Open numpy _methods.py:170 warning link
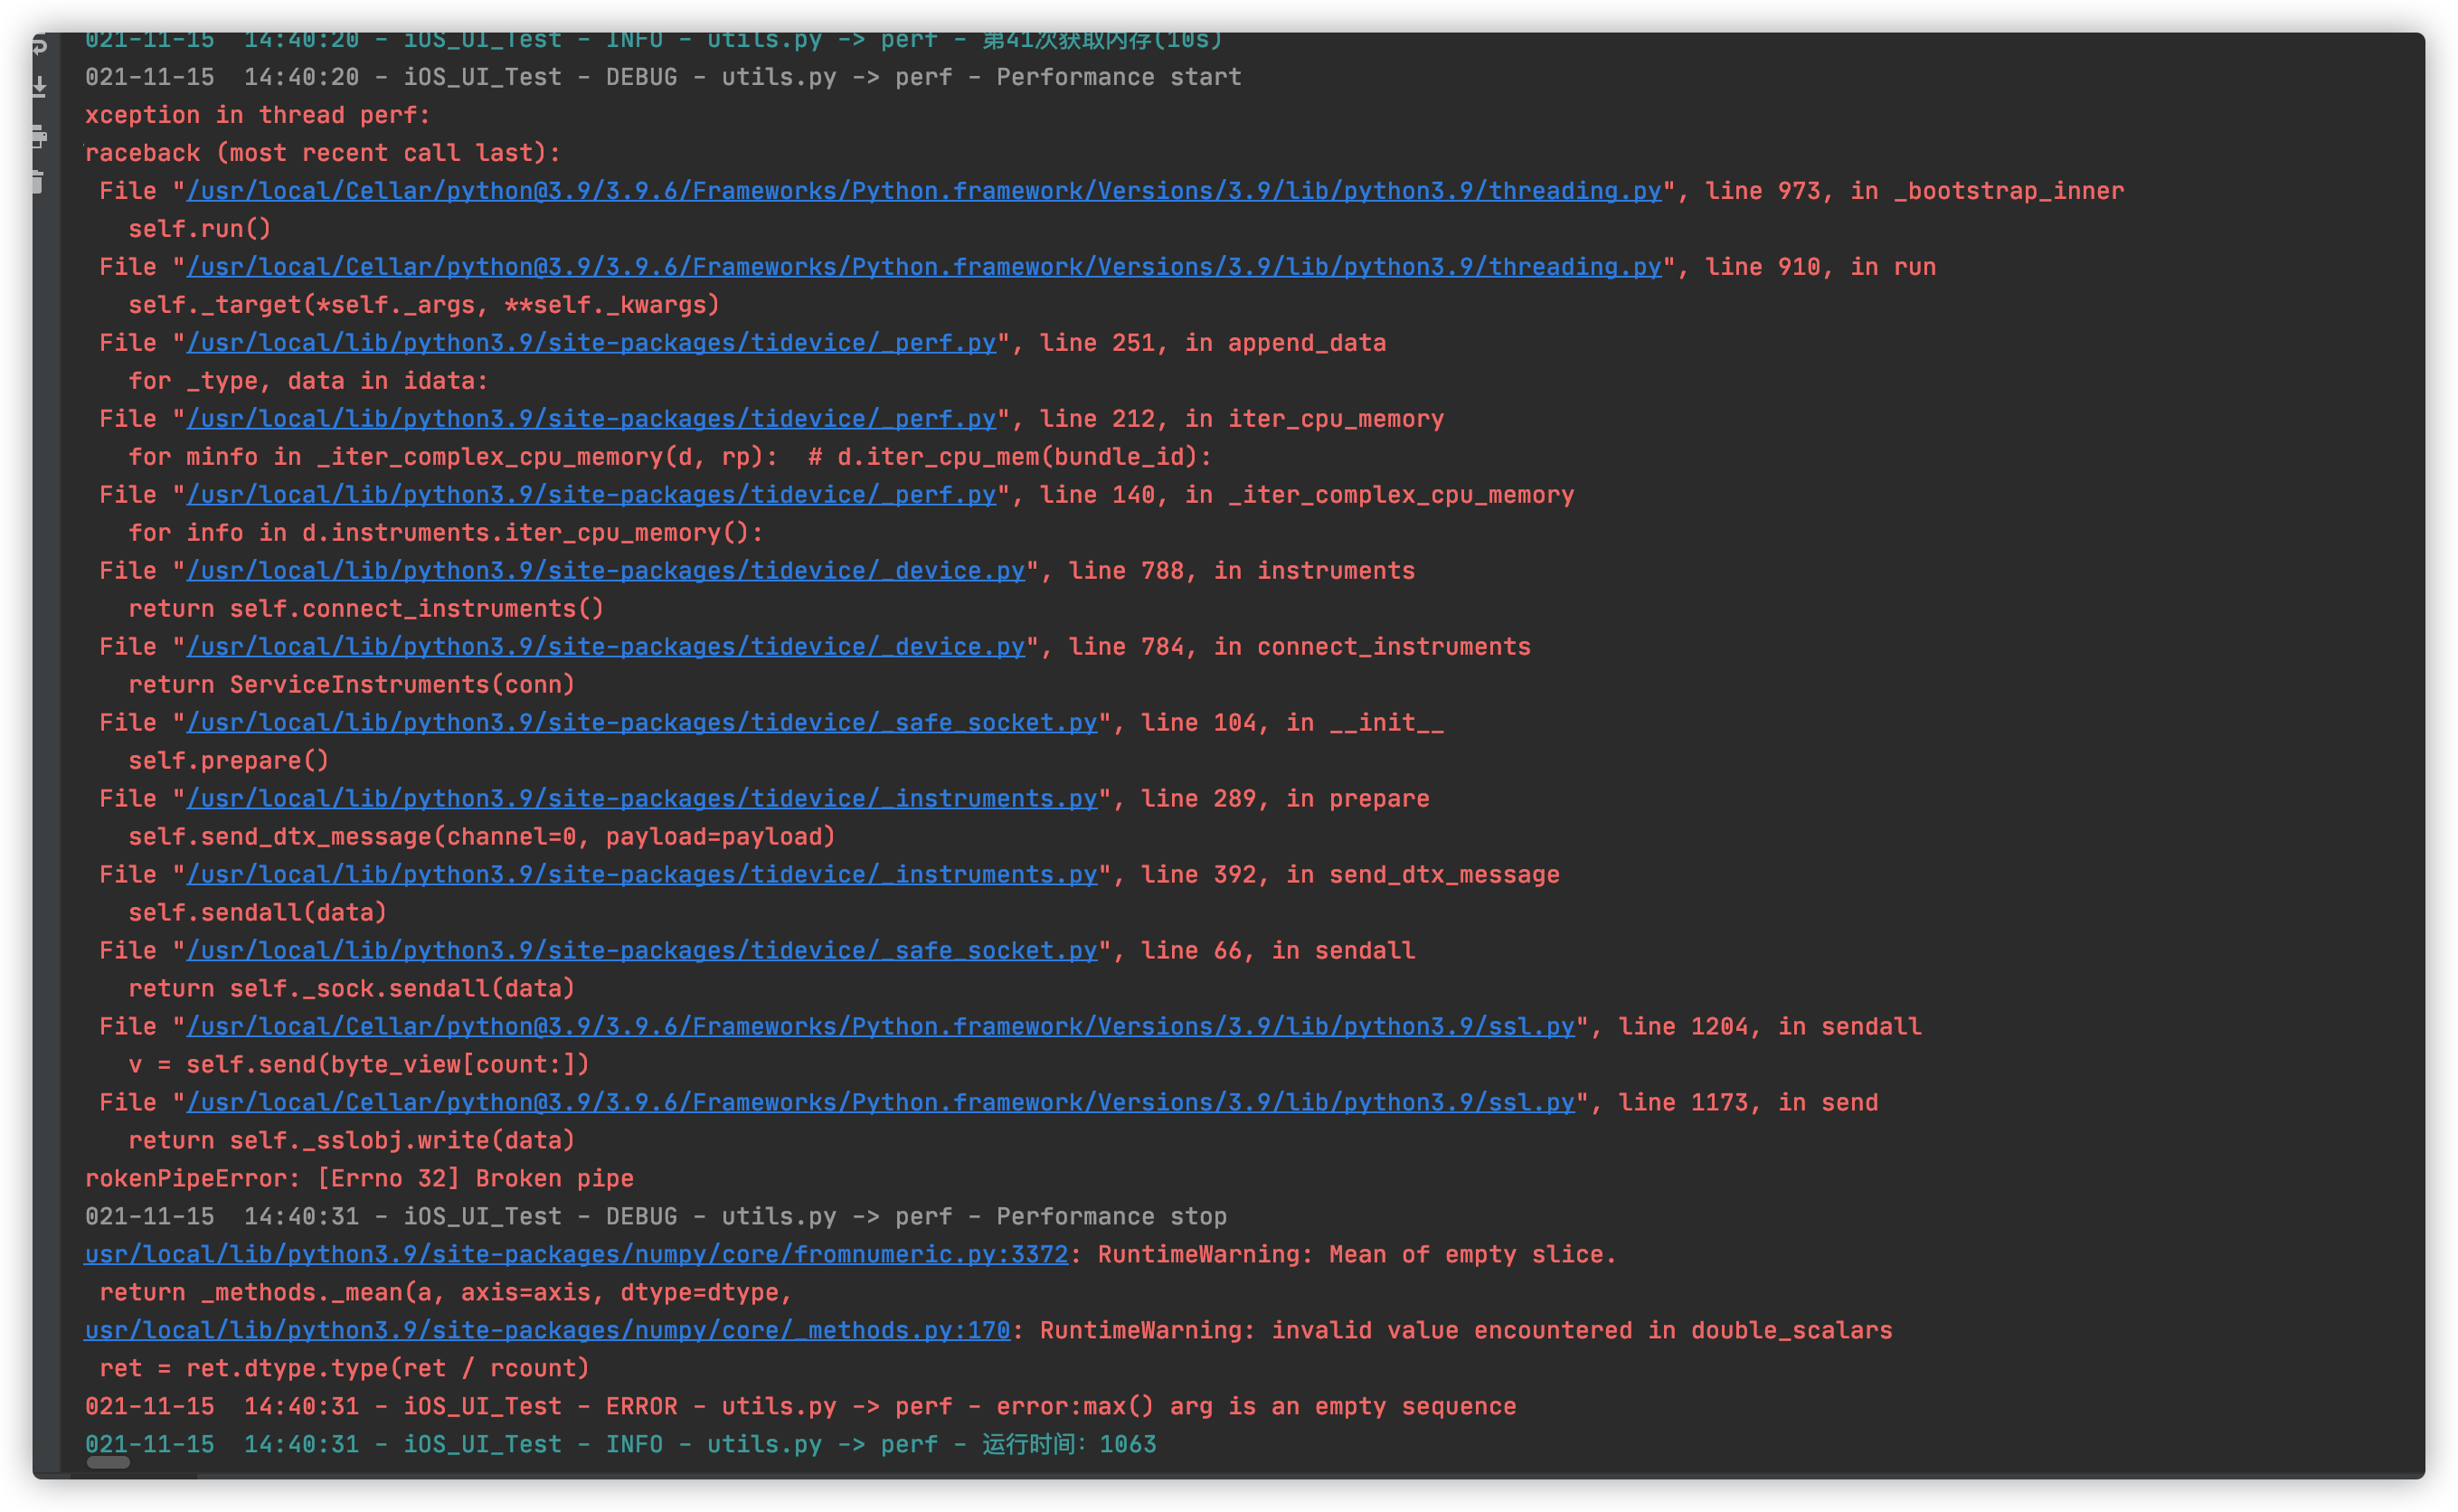The image size is (2458, 1512). pyautogui.click(x=547, y=1331)
